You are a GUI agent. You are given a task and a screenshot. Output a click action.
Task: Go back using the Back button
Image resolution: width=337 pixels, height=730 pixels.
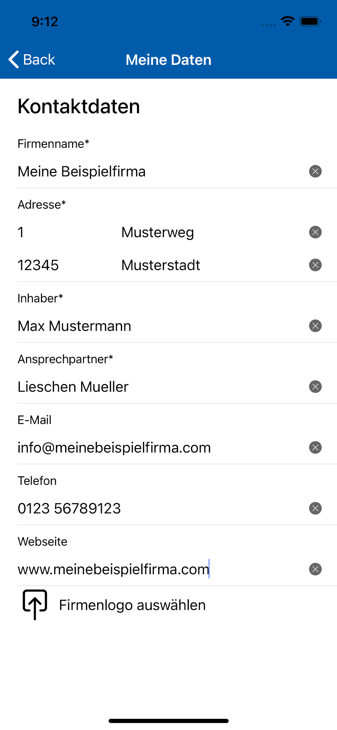point(32,59)
